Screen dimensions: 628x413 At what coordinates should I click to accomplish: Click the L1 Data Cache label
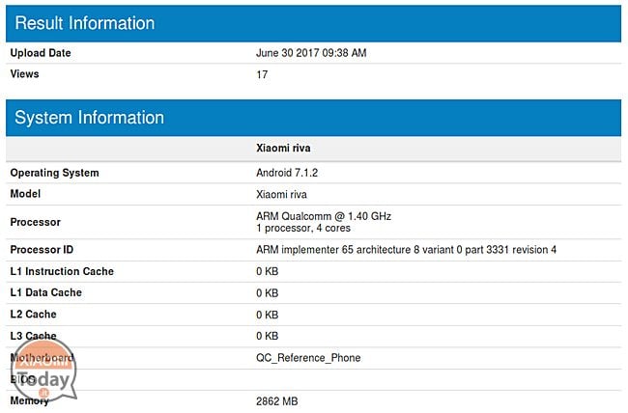point(46,292)
